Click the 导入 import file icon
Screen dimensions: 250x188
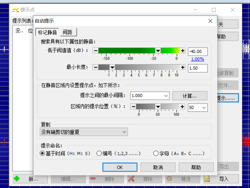tap(207, 178)
